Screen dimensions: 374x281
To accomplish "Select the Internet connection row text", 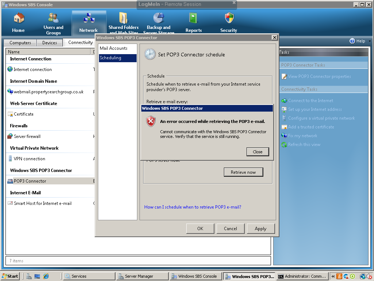I will [33, 69].
